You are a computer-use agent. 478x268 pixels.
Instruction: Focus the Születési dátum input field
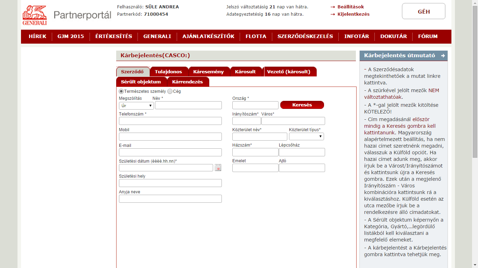point(166,167)
